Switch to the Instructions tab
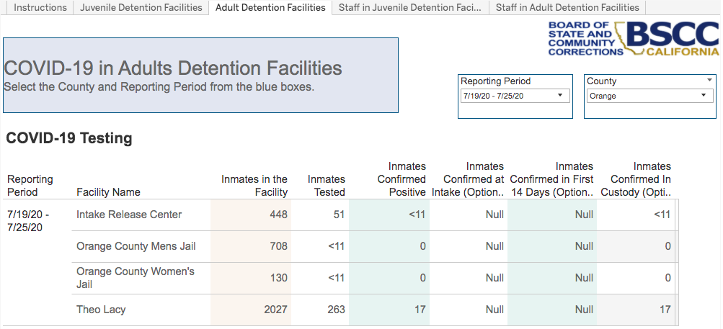This screenshot has height=329, width=723. [x=40, y=8]
